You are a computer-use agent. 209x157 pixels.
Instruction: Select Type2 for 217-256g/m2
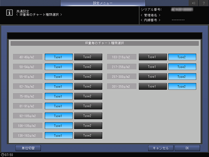182,67
